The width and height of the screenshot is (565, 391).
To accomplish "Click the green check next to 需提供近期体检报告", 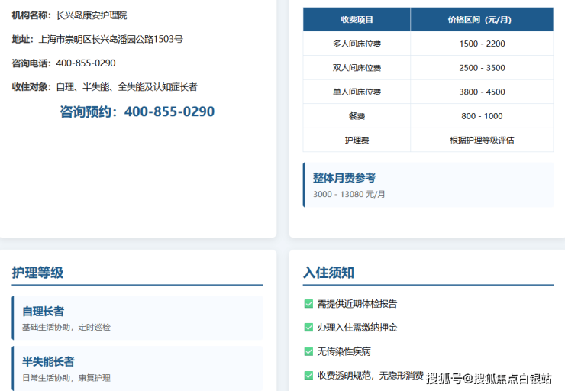I will [x=308, y=304].
